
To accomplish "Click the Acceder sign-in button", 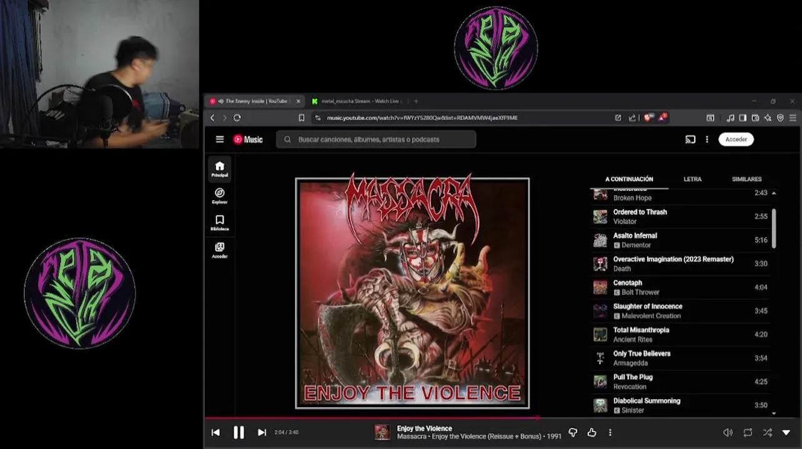I will tap(736, 140).
